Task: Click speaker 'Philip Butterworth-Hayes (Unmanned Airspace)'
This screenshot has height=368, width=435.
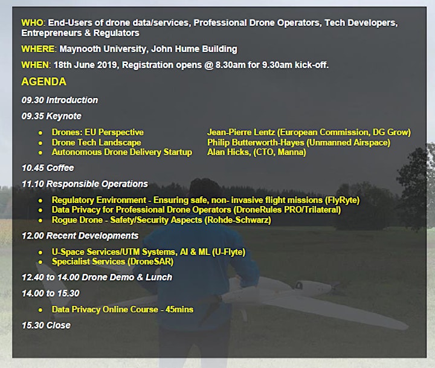Action: pyautogui.click(x=299, y=143)
